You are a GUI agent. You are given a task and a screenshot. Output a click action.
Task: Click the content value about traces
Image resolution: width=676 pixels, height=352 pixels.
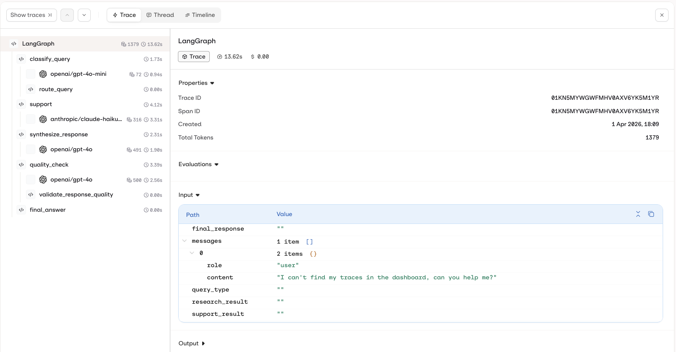[387, 277]
